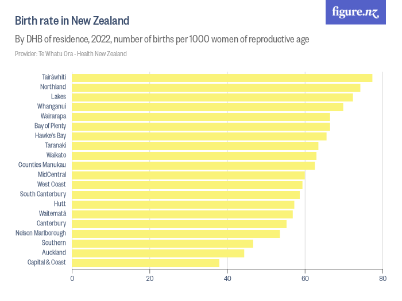Viewport: 402px width, 301px height.
Task: Click the Waitematā axis label
Action: (52, 214)
